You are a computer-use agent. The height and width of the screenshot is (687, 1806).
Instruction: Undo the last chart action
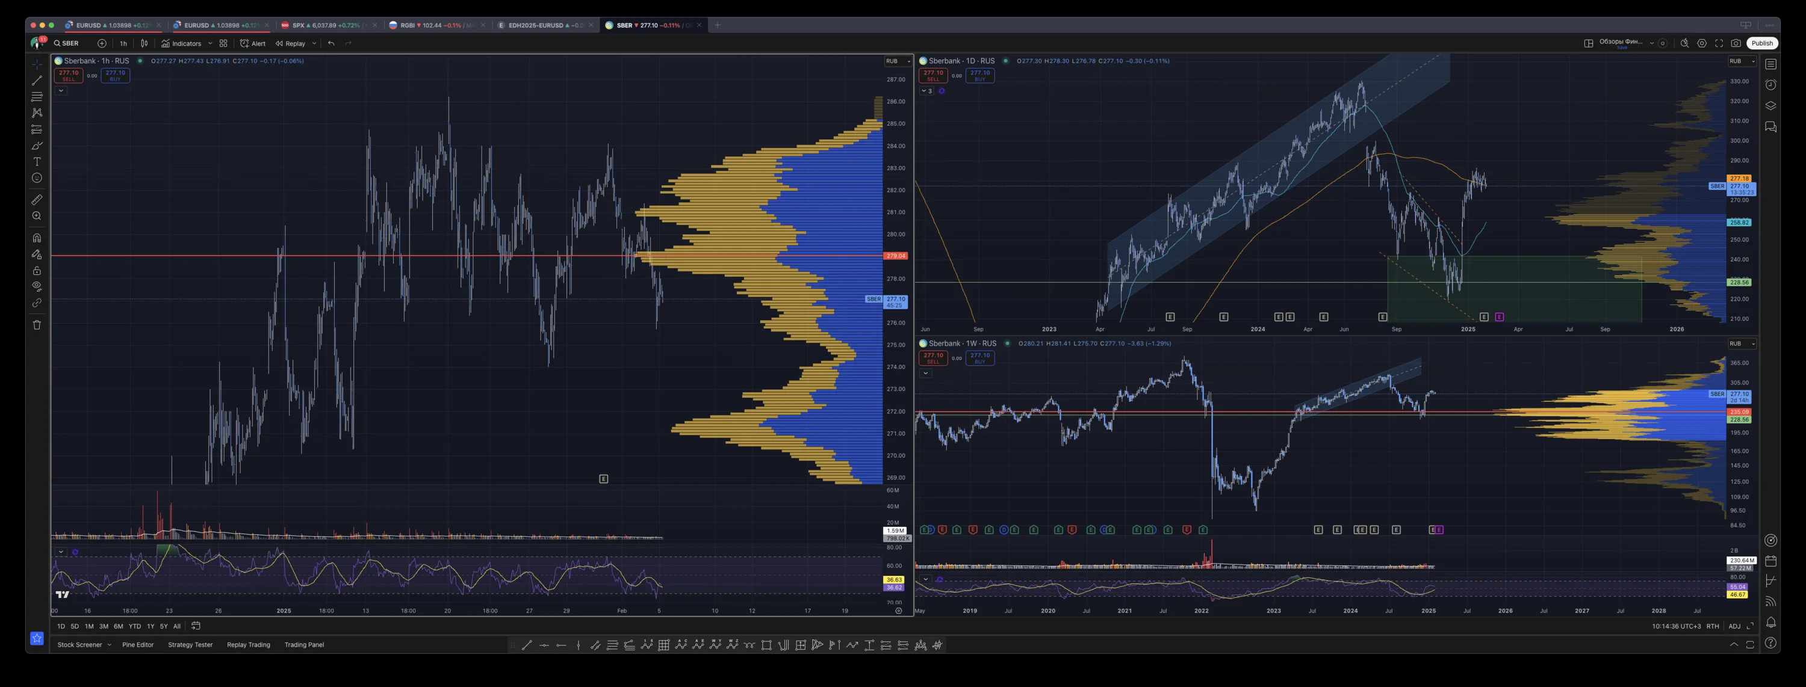(x=331, y=43)
